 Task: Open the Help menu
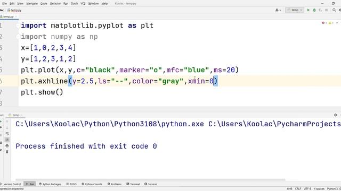(104, 4)
